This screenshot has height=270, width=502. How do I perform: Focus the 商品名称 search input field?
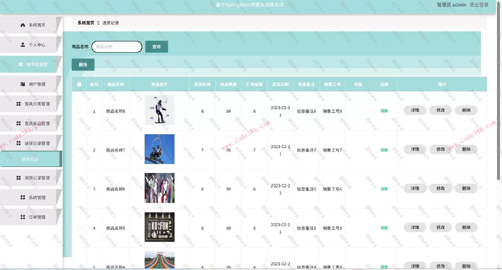[117, 47]
